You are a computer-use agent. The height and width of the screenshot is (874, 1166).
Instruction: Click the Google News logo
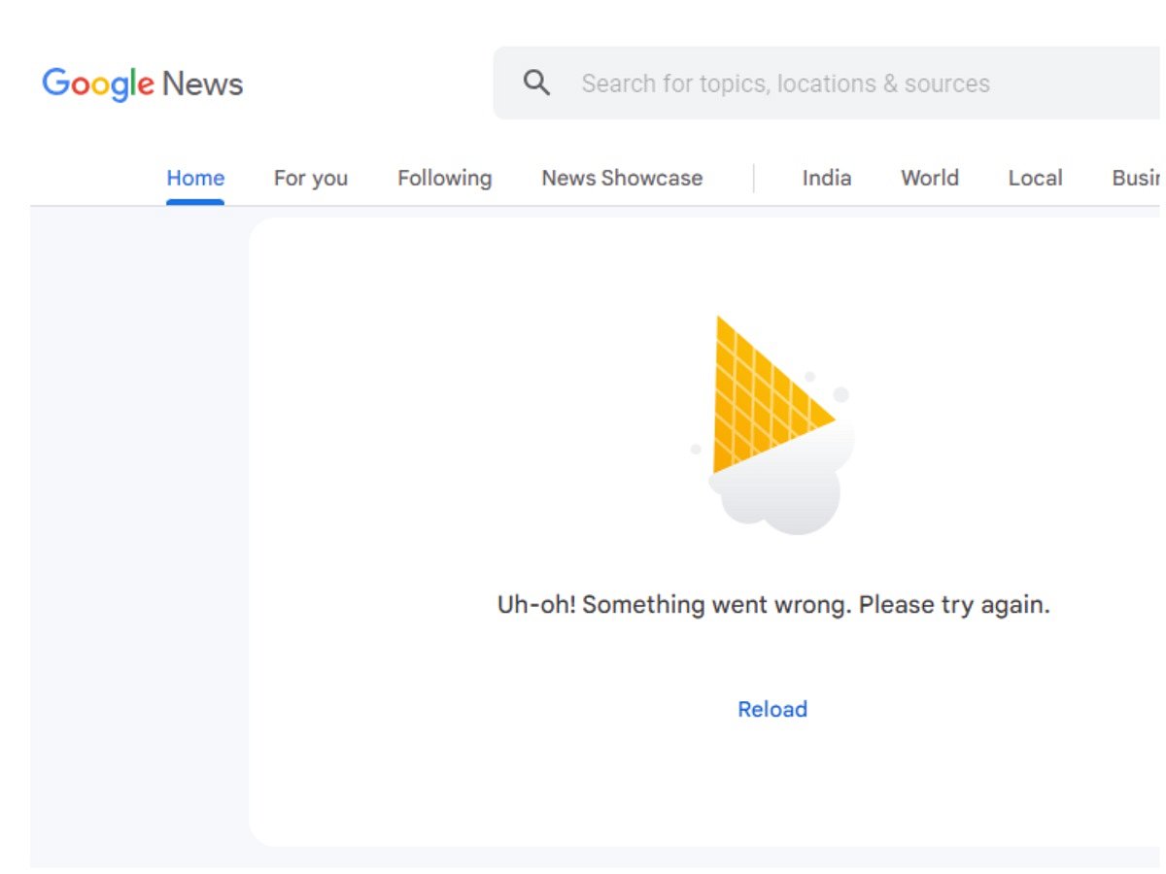[x=142, y=84]
